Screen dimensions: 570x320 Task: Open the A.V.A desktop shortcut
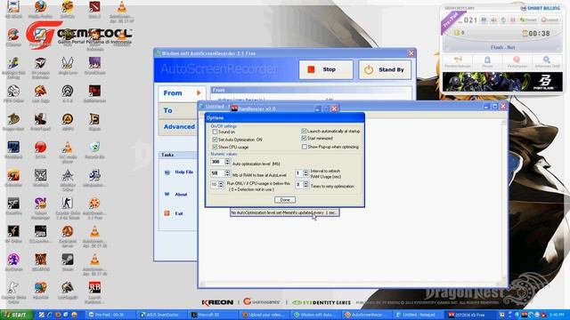[68, 91]
